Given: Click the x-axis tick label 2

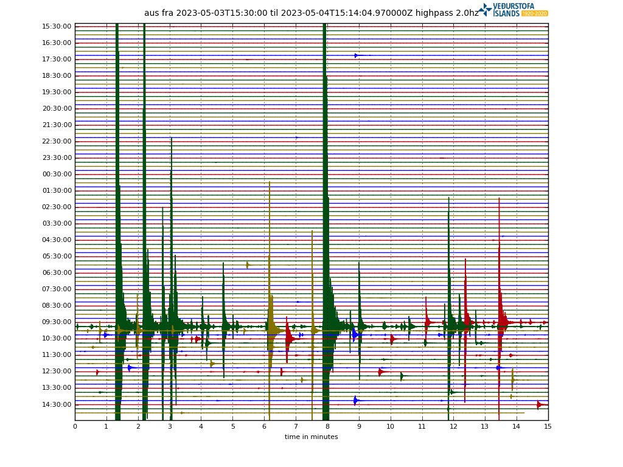Looking at the screenshot, I should click(138, 426).
